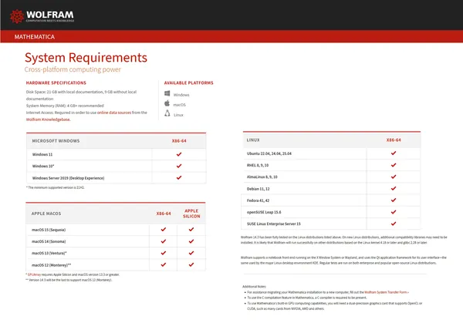Viewport: 463px width, 323px height.
Task: Click the AlmaLinux 8, 9, 10 row label
Action: tap(262, 177)
